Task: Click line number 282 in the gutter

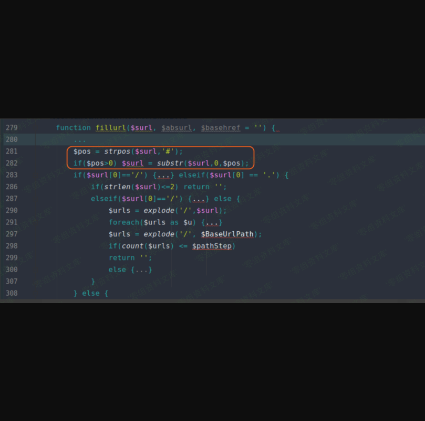Action: (12, 163)
